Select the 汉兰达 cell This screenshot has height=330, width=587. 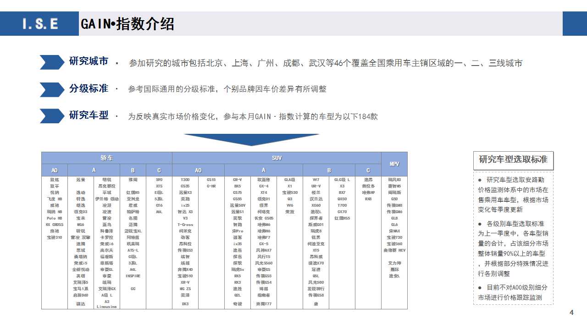pyautogui.click(x=316, y=199)
